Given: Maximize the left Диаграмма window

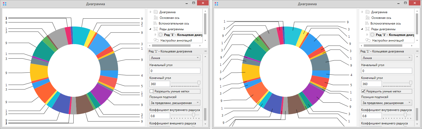Looking at the screenshot, I should click(x=193, y=3).
